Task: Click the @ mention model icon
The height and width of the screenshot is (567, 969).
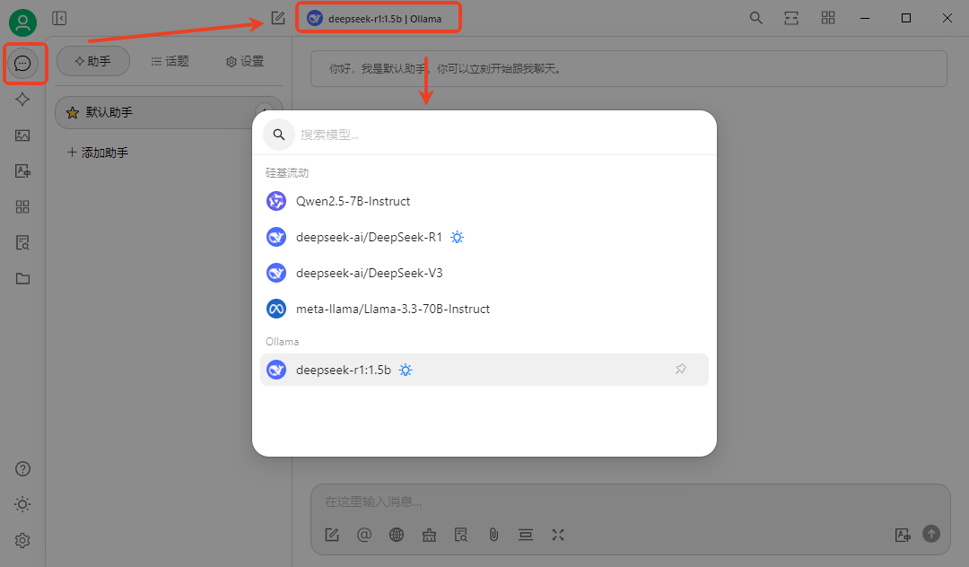Action: click(x=364, y=535)
